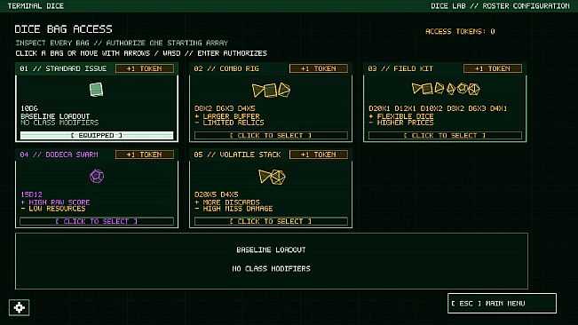This screenshot has width=578, height=325.
Task: Click the Equipped bar in Standard Issue
Action: [x=97, y=135]
